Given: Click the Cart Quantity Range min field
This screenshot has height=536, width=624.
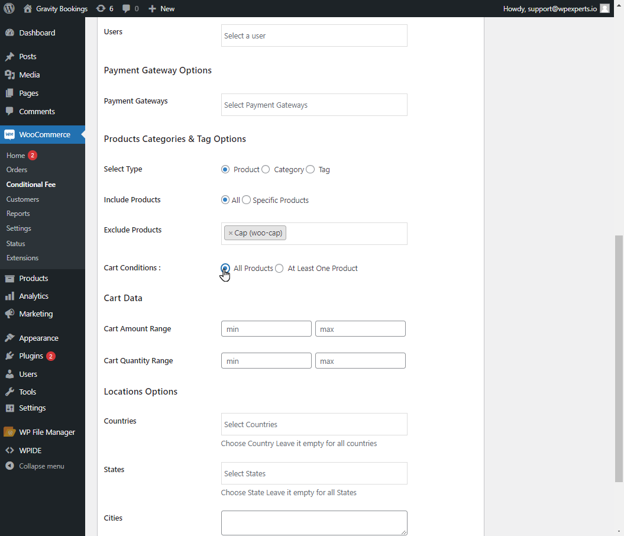Looking at the screenshot, I should pos(266,360).
